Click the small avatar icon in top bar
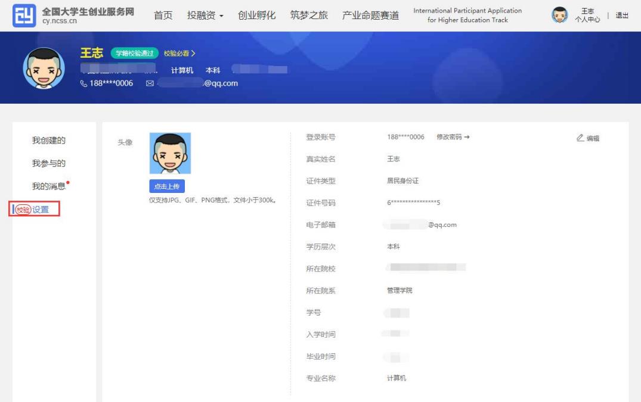The image size is (641, 402). [x=558, y=15]
